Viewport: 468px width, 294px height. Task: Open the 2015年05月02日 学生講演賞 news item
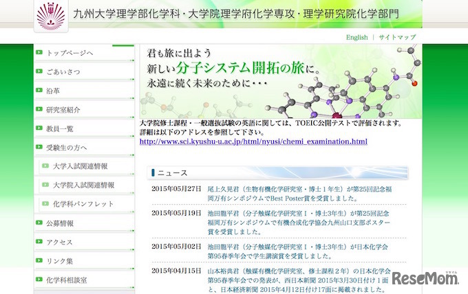297,251
